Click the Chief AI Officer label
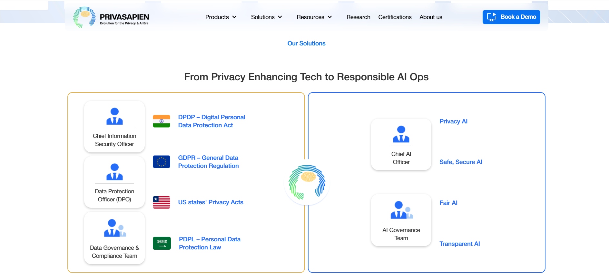This screenshot has height=280, width=609. point(401,158)
